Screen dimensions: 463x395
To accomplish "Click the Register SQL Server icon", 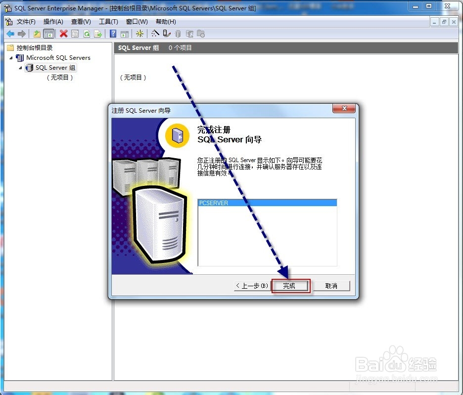I will (x=167, y=34).
